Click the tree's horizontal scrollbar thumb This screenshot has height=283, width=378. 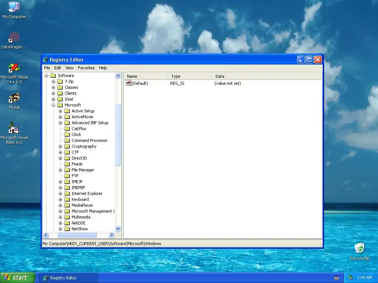(x=77, y=235)
